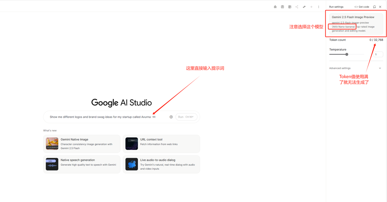
Task: Click the compare mode icon in toolbar
Action: click(290, 7)
